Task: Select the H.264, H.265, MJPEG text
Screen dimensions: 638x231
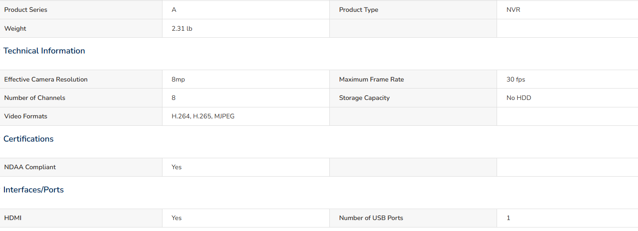Action: pos(203,116)
